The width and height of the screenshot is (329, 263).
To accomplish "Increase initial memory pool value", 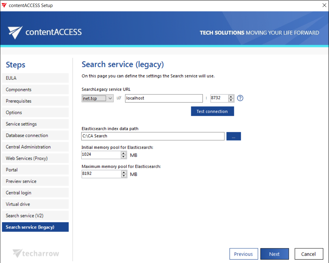I will [123, 153].
